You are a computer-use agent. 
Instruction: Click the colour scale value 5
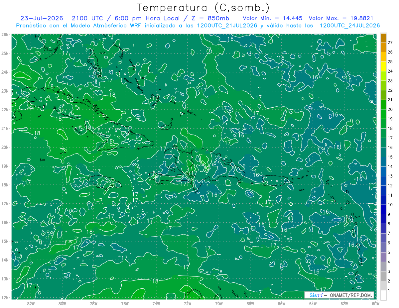click(389, 253)
